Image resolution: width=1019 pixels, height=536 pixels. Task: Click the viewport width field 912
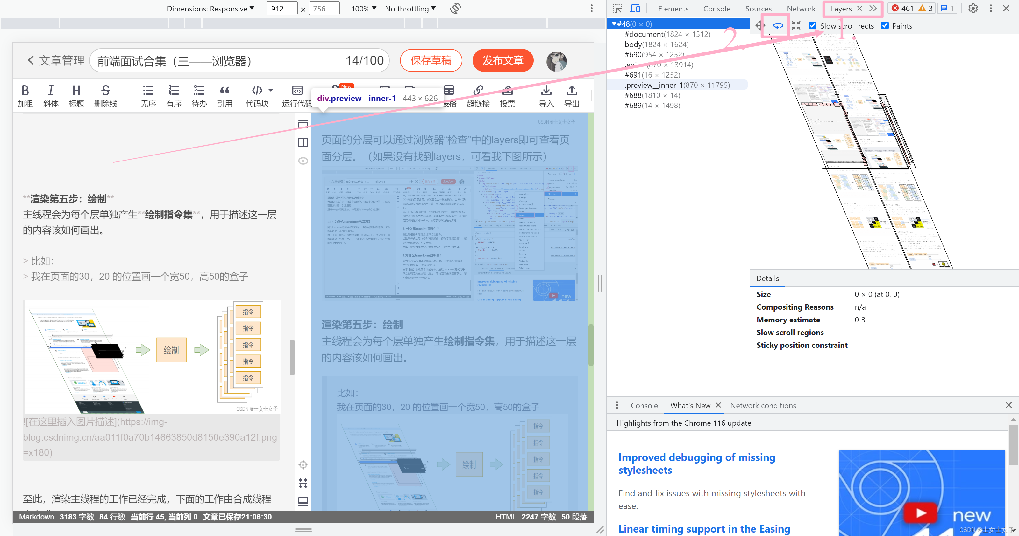(281, 9)
